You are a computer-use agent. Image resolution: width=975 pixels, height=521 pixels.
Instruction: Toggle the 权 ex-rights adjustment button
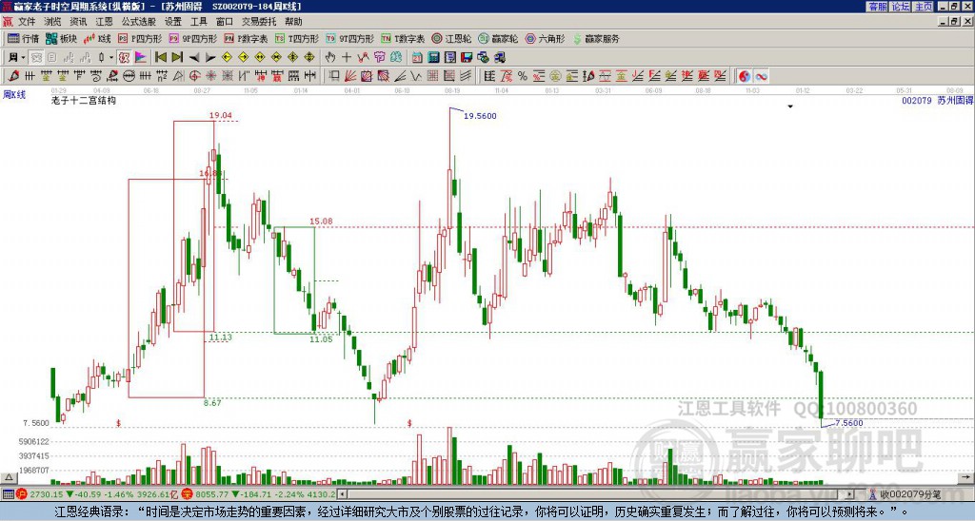click(124, 57)
